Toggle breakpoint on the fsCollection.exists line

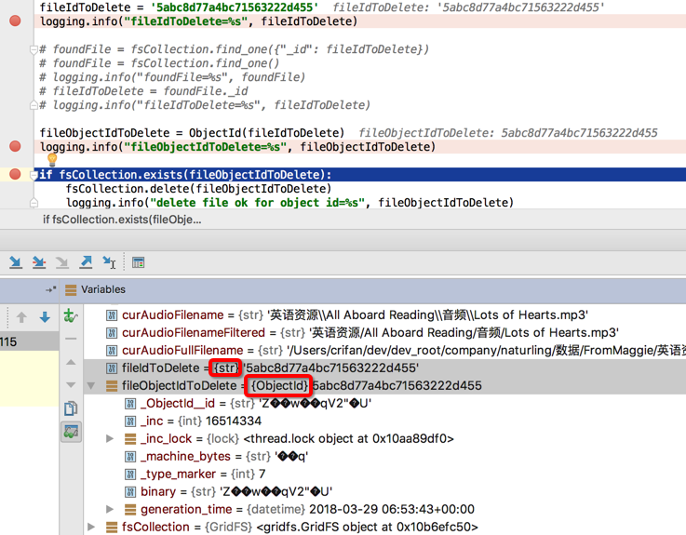click(15, 174)
